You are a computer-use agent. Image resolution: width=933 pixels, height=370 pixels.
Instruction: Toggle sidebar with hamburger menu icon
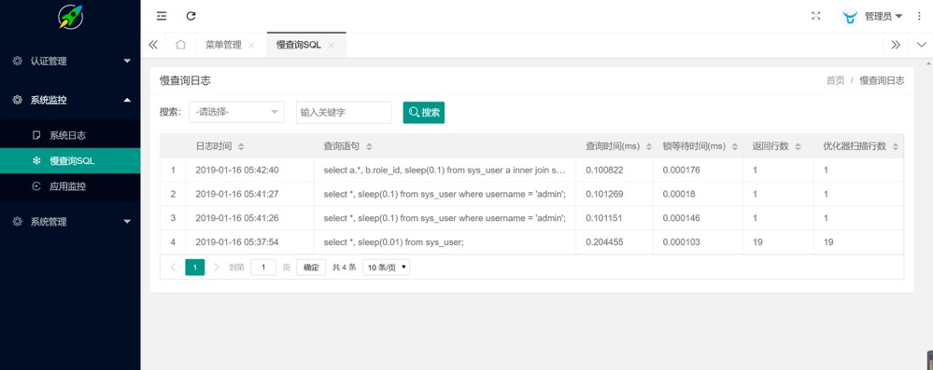162,16
